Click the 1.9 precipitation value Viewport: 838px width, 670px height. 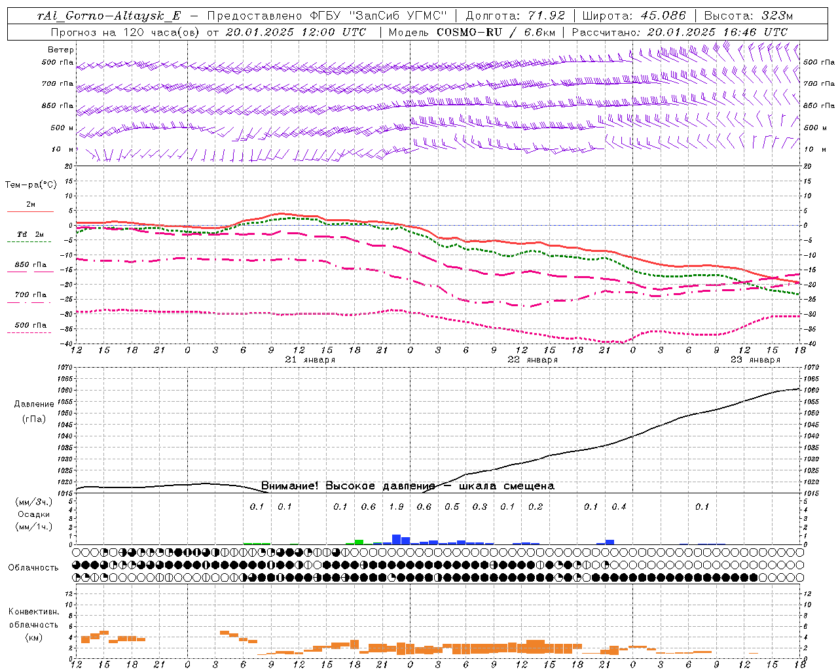point(396,507)
